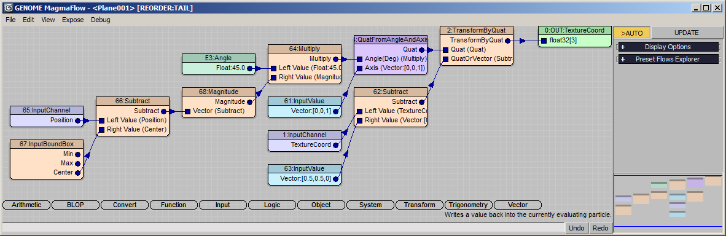
Task: Select the 66:Subtract node header
Action: pos(133,101)
